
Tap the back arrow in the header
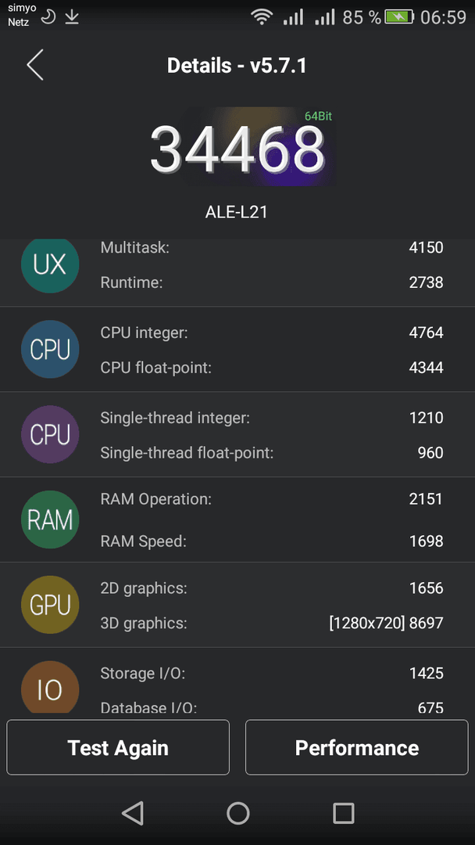[x=35, y=65]
